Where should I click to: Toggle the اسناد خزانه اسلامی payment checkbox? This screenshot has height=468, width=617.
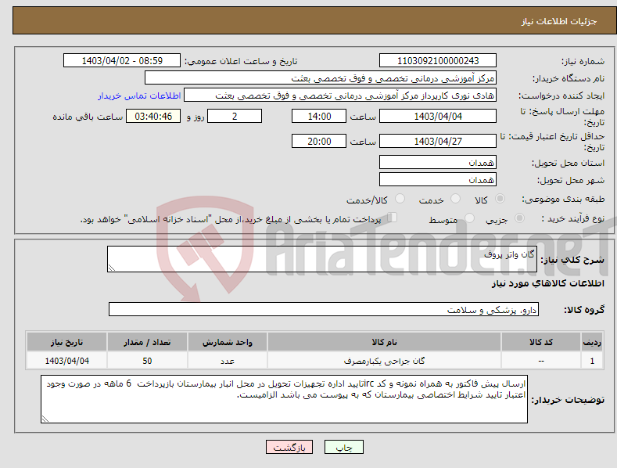(393, 218)
